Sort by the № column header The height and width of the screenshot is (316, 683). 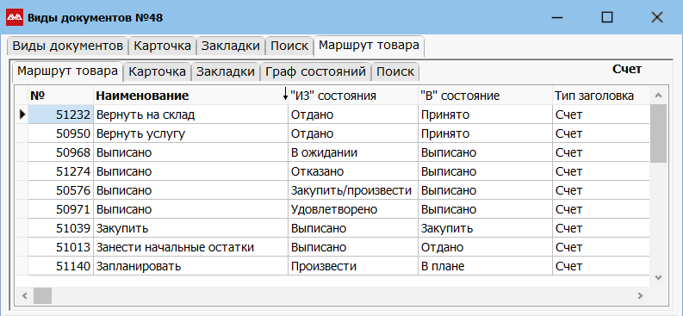(x=60, y=96)
